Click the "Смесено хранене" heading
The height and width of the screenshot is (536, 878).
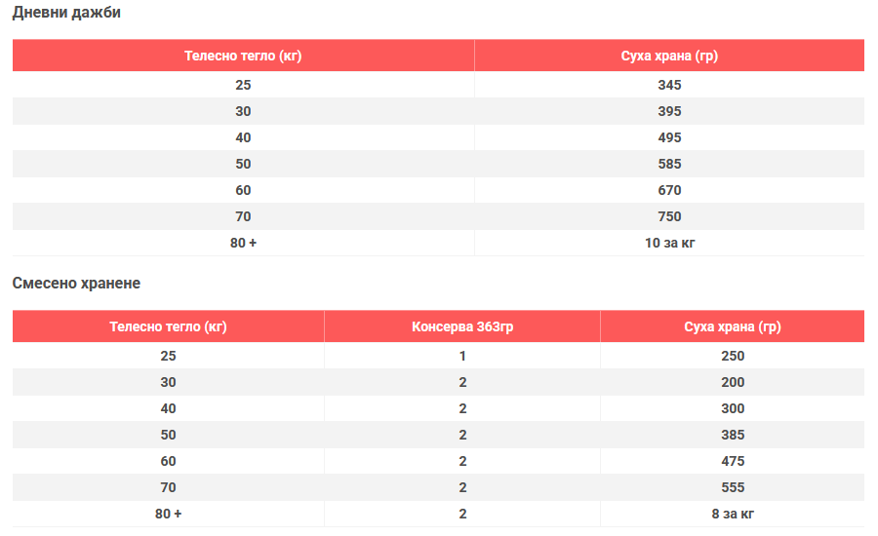pos(76,284)
